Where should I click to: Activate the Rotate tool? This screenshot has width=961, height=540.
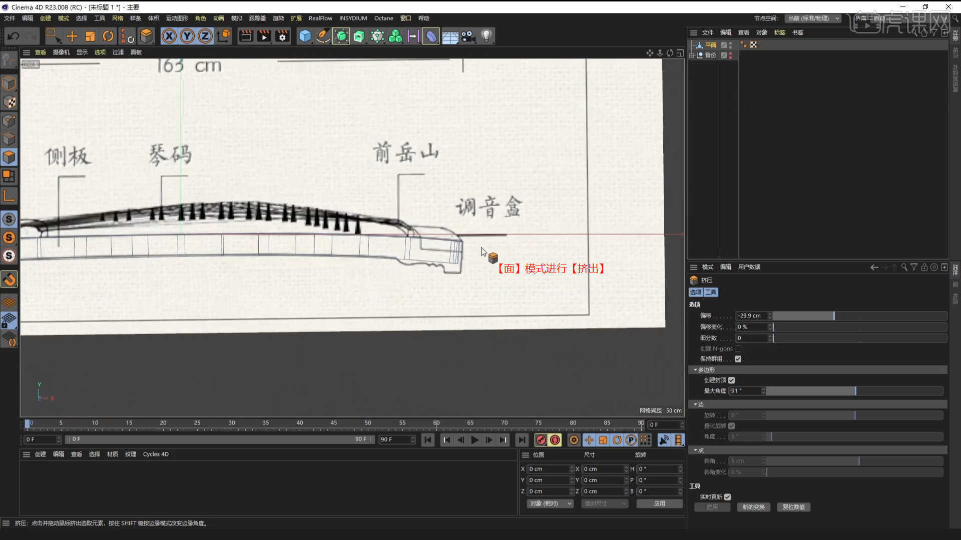108,36
